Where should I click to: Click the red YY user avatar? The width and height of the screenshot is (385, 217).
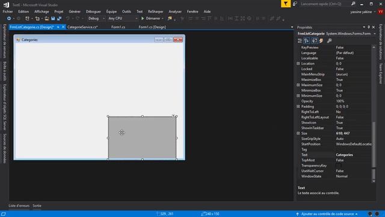pos(381,11)
